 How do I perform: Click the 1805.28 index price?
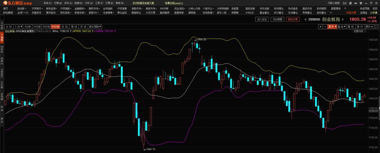coord(357,19)
